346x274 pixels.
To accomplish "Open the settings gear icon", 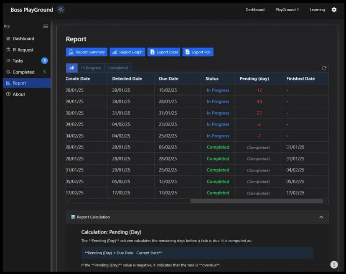I will (x=334, y=10).
